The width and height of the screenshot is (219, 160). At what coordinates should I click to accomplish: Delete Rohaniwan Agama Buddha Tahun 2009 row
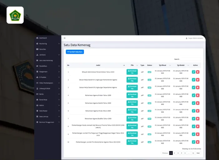click(x=197, y=119)
